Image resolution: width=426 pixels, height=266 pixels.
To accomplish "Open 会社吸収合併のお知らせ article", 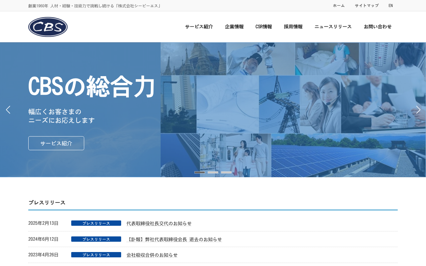I will (152, 255).
